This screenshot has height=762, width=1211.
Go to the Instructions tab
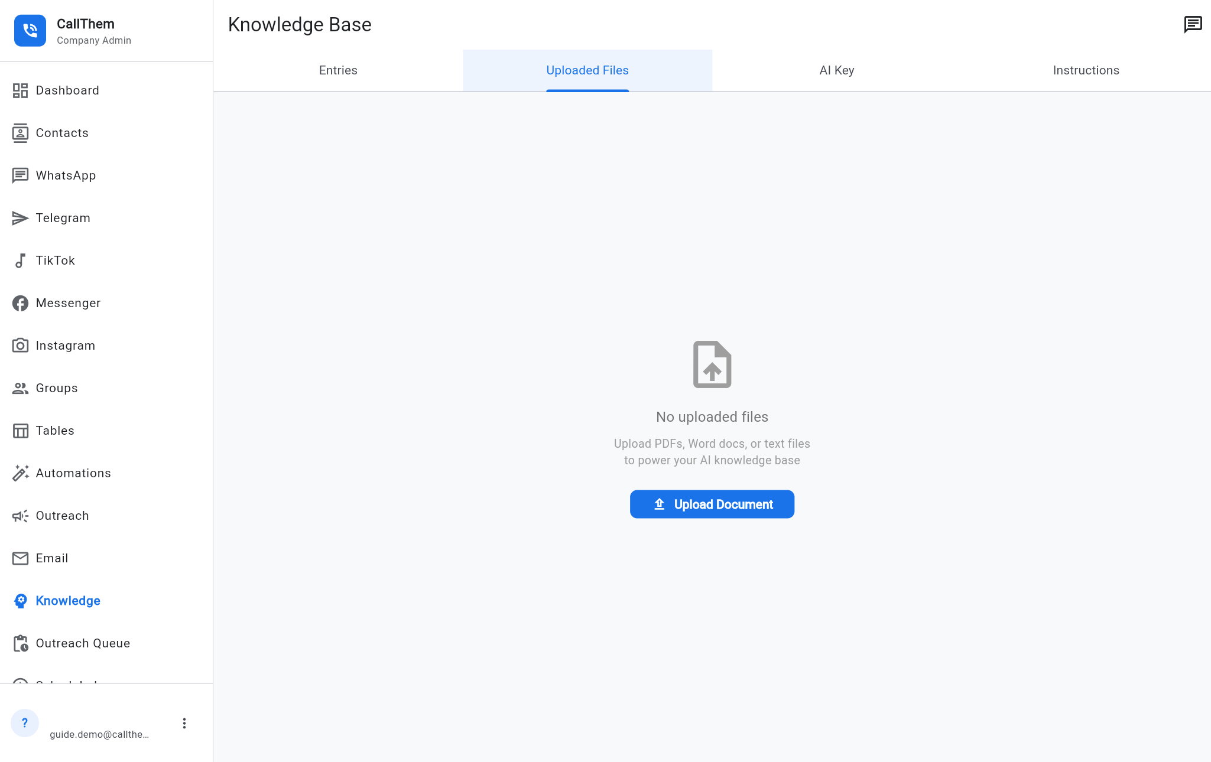tap(1086, 70)
